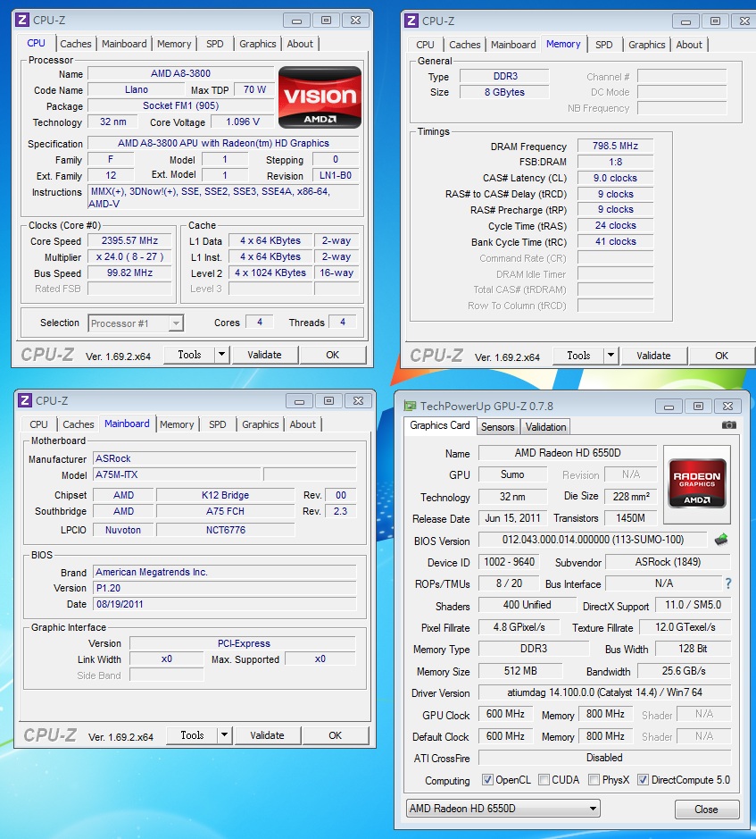756x839 pixels.
Task: Select Memory tab in Mainboard window
Action: (x=177, y=424)
